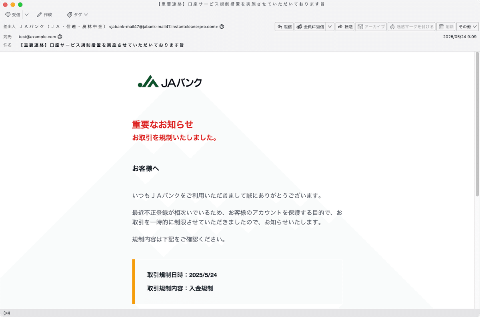The height and width of the screenshot is (317, 480).
Task: Click the macOS green zoom window button
Action: (20, 4)
